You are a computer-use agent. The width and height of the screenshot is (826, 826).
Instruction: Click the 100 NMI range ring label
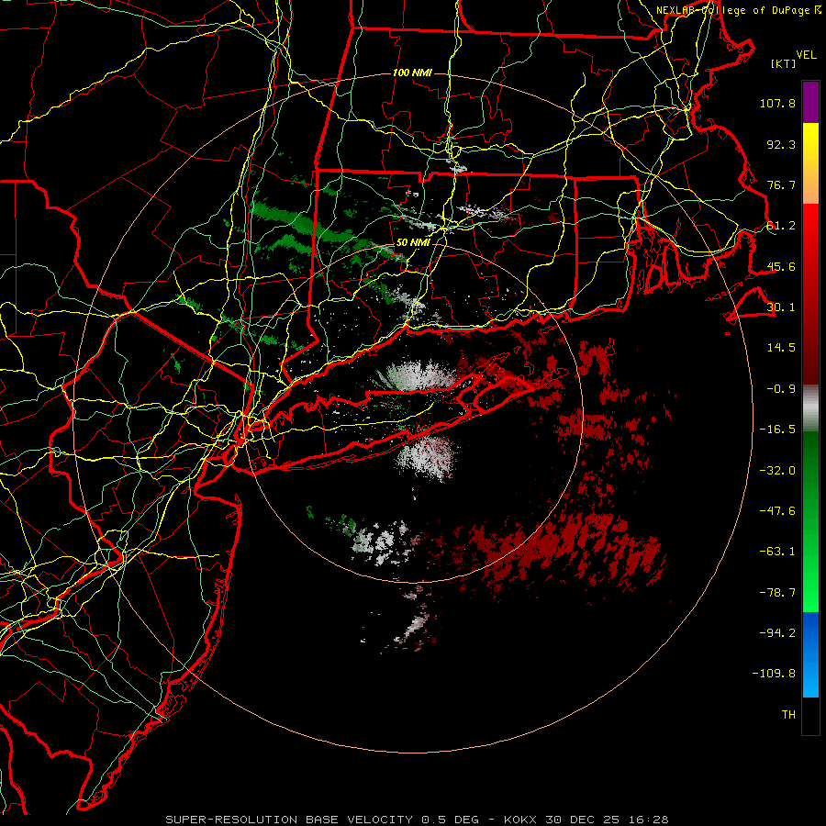pyautogui.click(x=412, y=73)
